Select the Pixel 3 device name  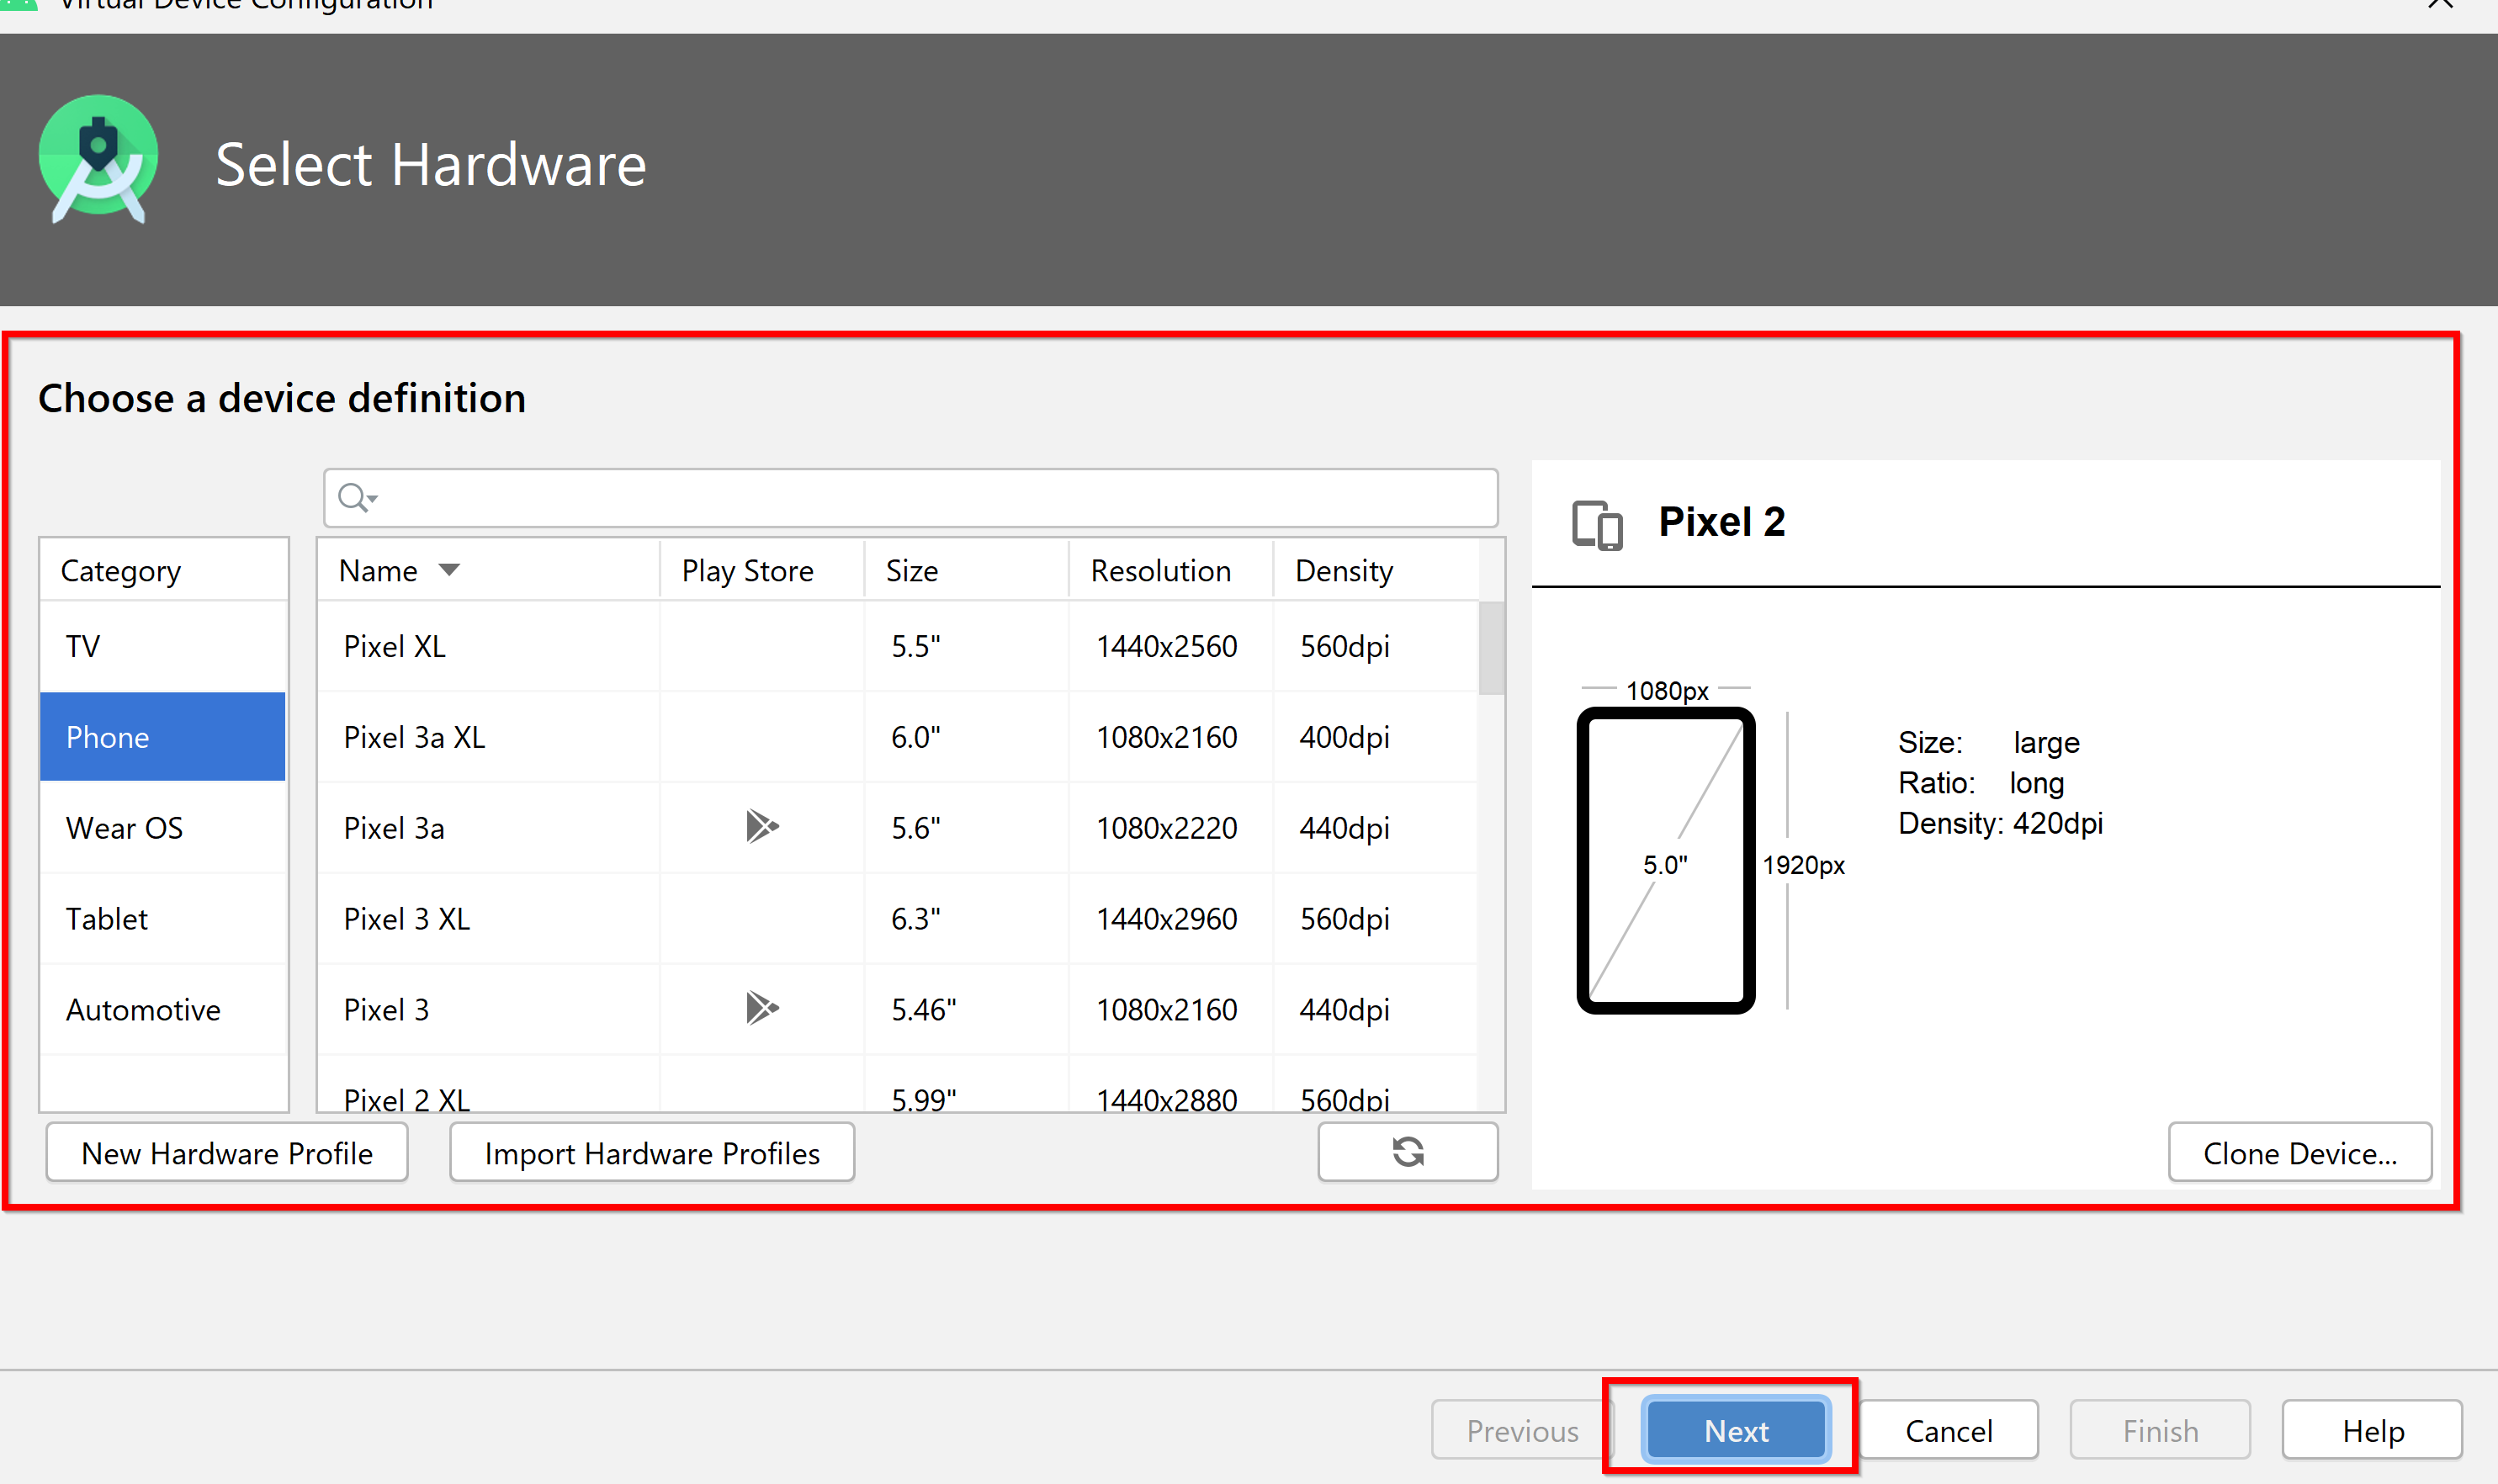pyautogui.click(x=386, y=1010)
